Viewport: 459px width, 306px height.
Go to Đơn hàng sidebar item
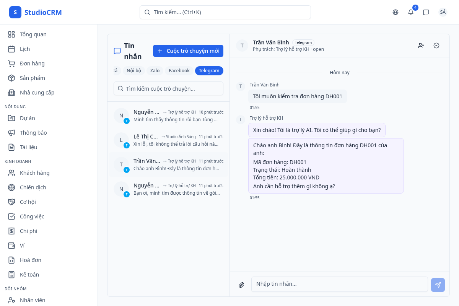point(32,63)
